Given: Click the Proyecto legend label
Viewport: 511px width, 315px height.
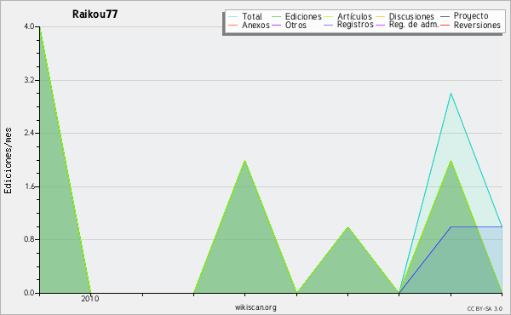Looking at the screenshot, I should (471, 16).
